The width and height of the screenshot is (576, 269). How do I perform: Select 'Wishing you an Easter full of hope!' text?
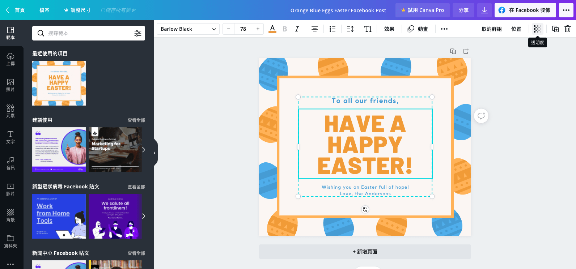[365, 187]
